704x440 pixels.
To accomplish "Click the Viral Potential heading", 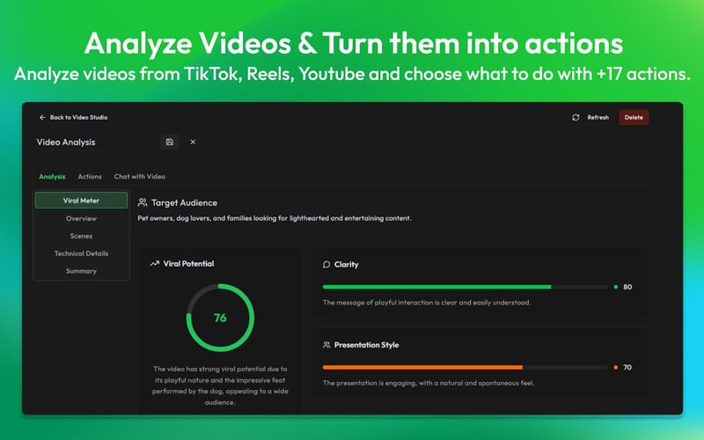I will [188, 263].
